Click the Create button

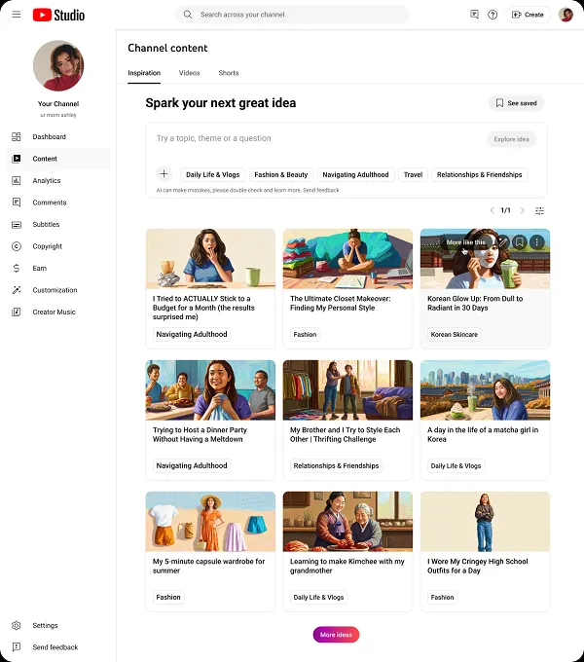click(x=528, y=15)
